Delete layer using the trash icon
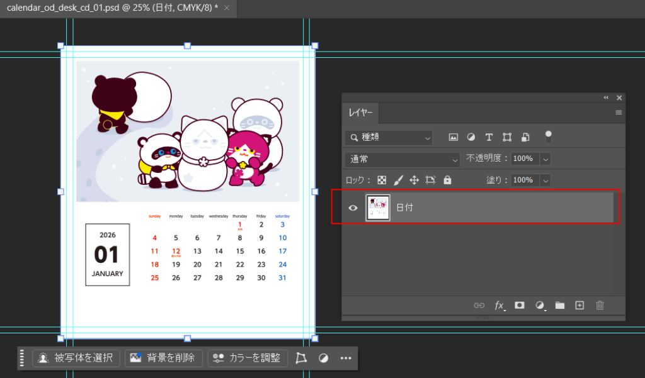645x378 pixels. coord(600,305)
